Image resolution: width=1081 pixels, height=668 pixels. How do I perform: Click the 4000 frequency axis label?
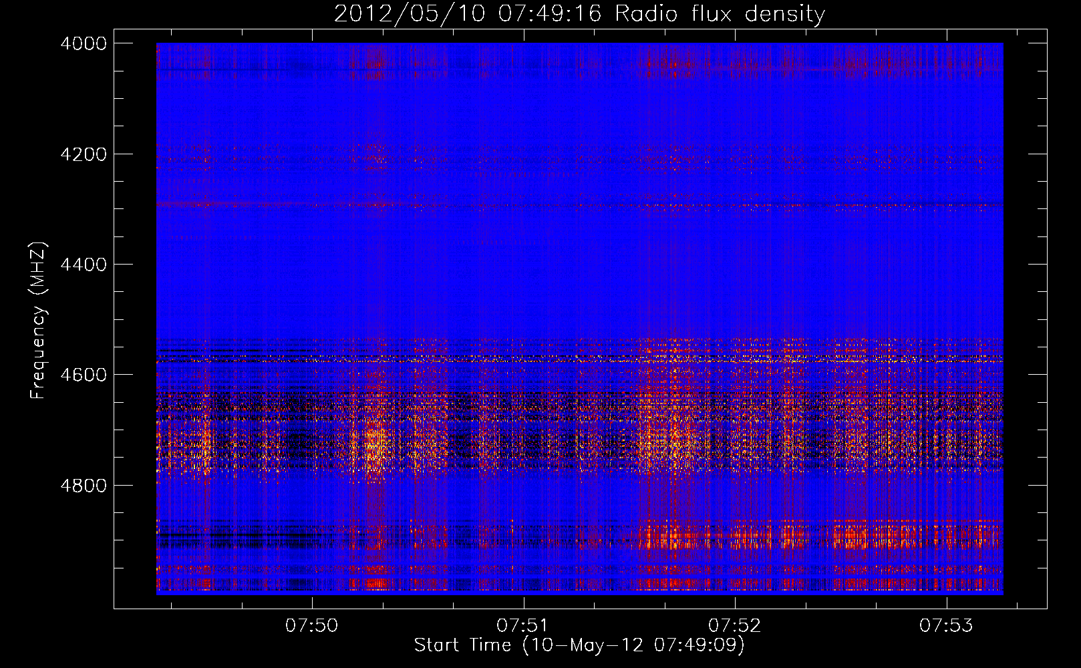84,44
